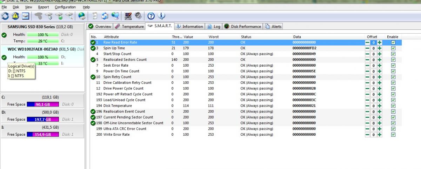Toggle Enable checkbox for Reallocation Event Count

click(x=393, y=111)
